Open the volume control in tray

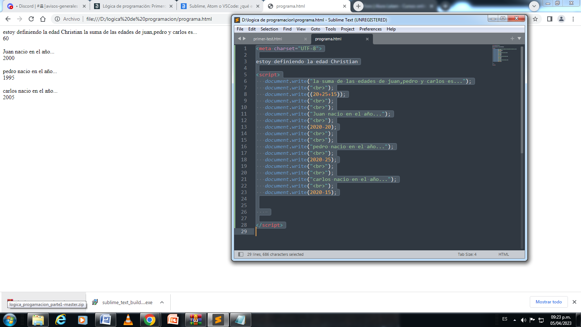point(523,320)
